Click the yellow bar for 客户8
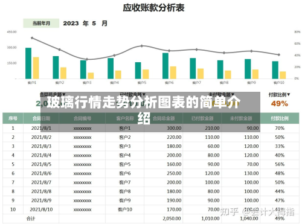The image size is (302, 224). click(228, 75)
